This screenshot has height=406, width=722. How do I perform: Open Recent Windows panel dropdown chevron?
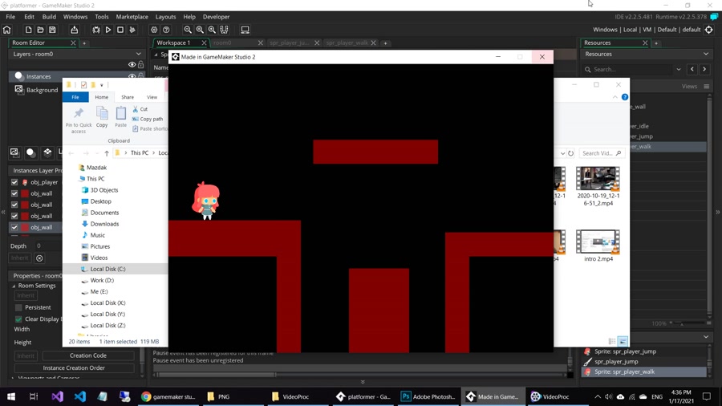(x=706, y=337)
